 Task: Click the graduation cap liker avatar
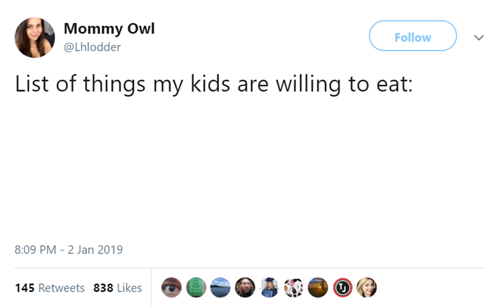[x=269, y=287]
